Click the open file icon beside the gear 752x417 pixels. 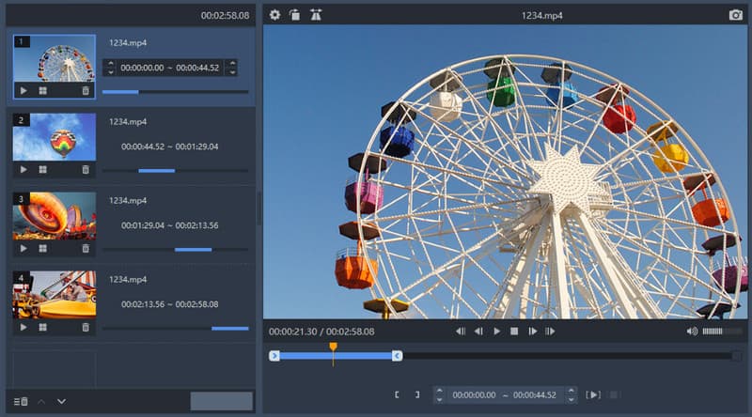[294, 15]
